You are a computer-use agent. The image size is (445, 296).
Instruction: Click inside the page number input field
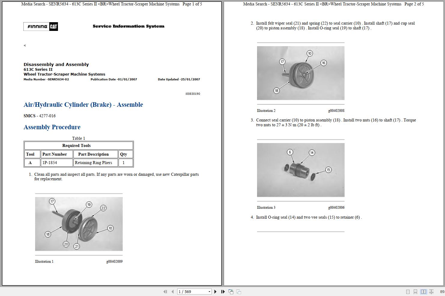189,291
